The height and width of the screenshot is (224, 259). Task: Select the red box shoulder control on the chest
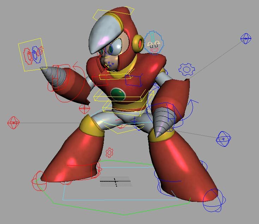100,81
